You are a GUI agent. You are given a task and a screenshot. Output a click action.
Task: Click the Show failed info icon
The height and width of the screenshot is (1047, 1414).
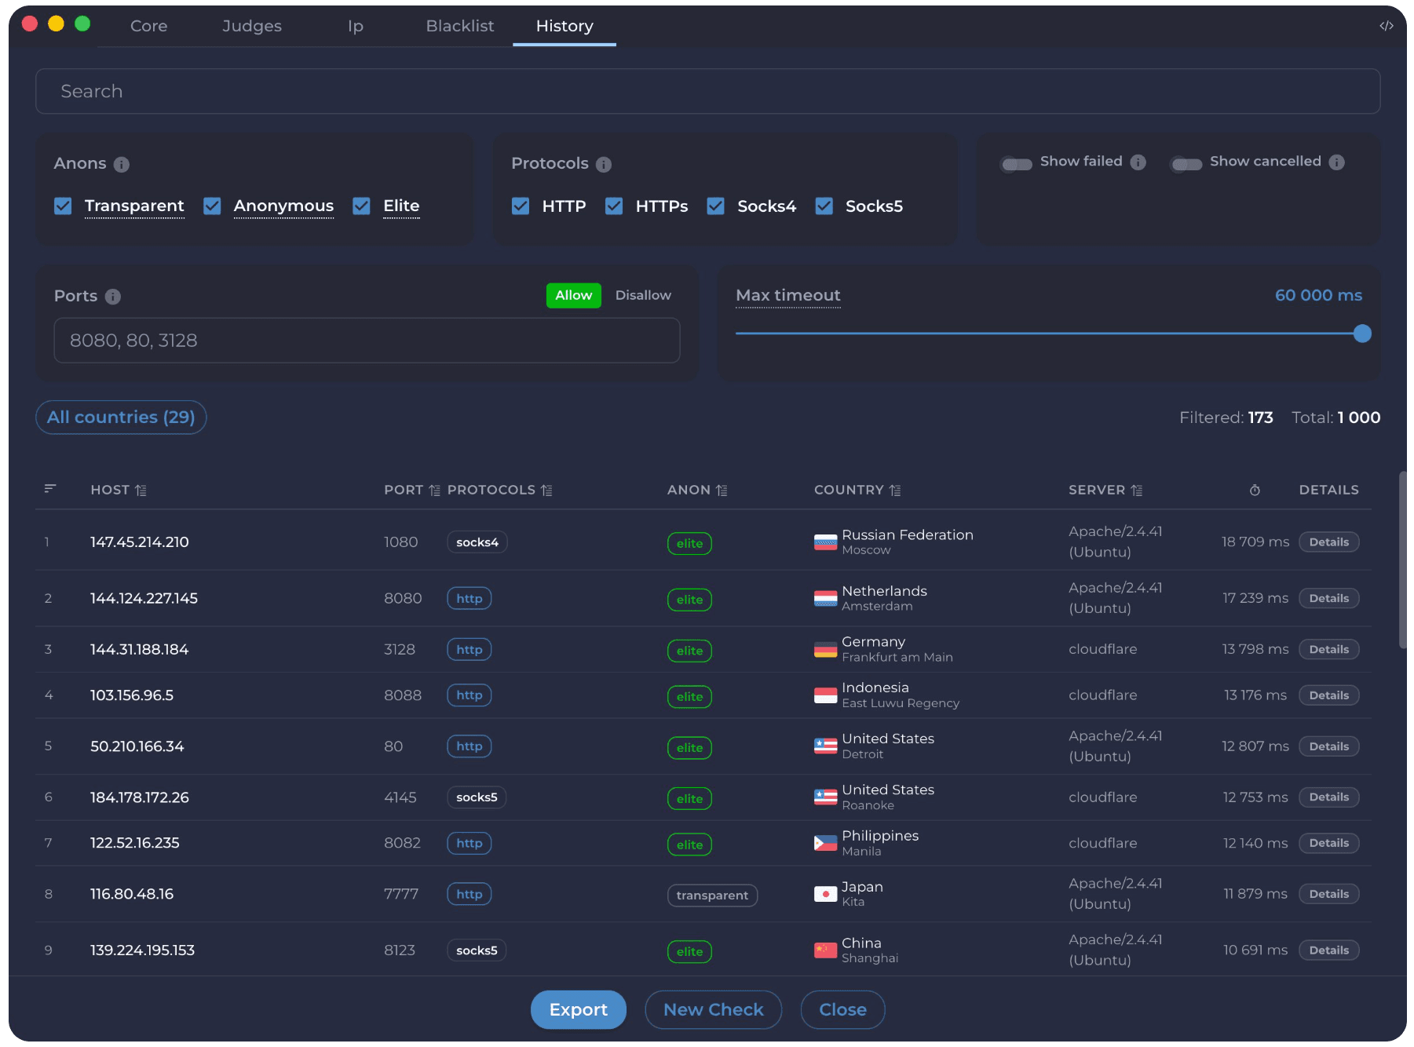point(1138,162)
